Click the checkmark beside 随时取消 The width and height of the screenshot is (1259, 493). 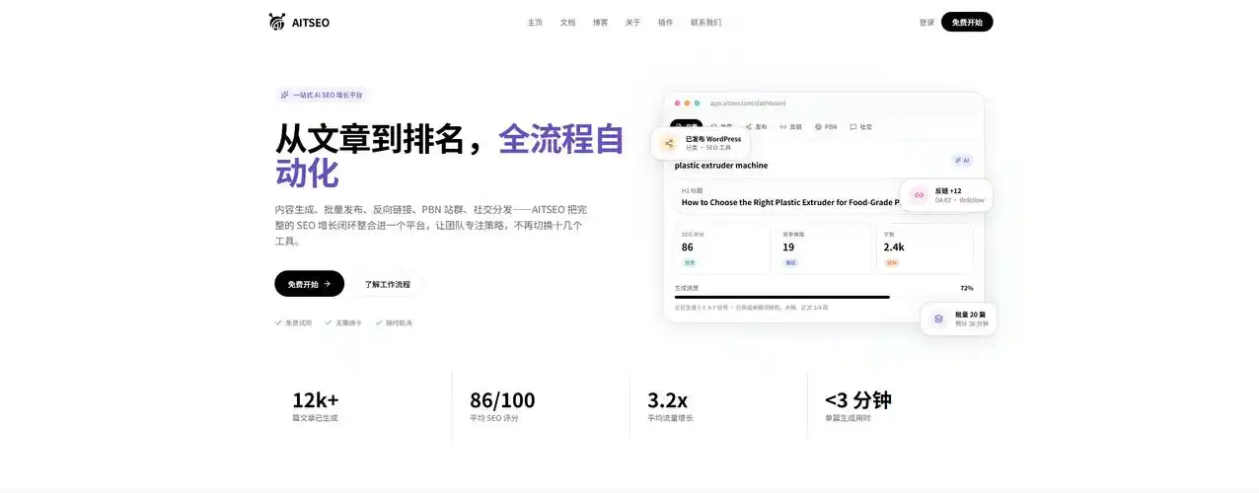(378, 322)
